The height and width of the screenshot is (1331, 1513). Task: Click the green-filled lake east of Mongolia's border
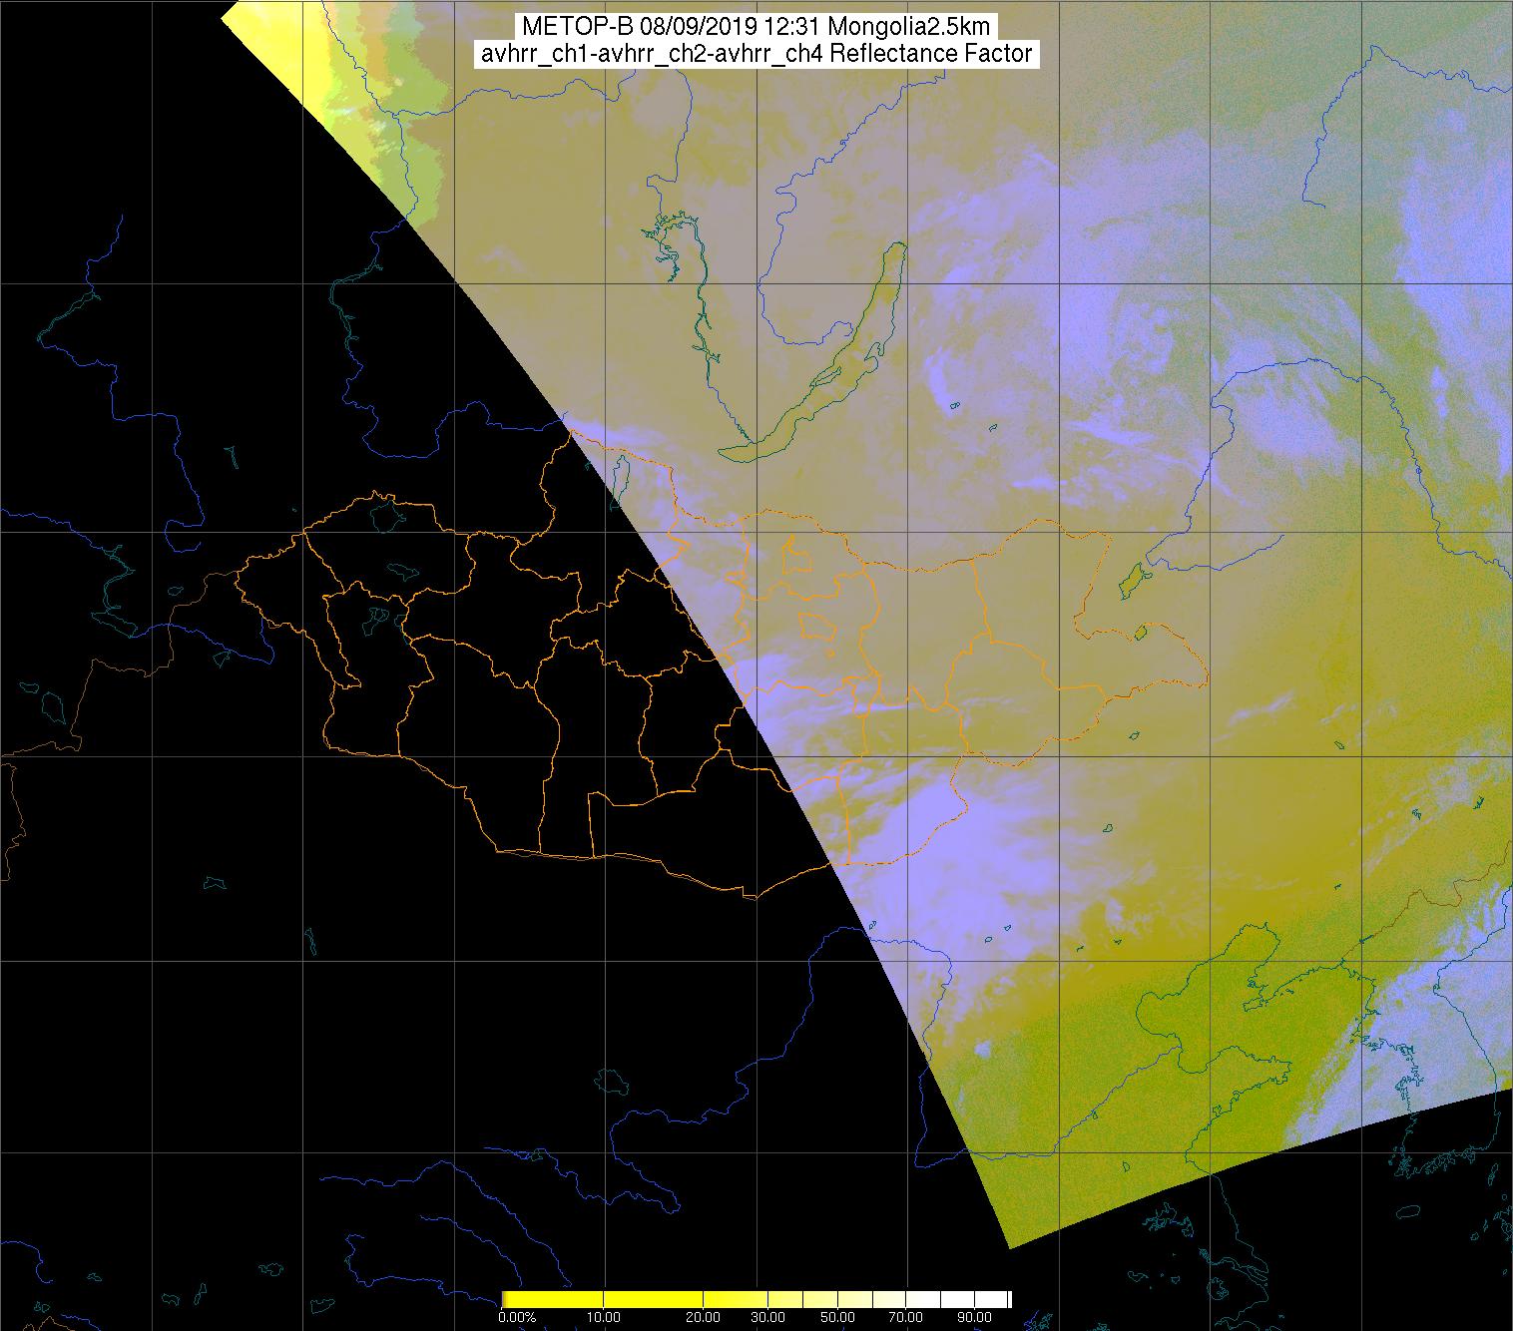pos(1131,579)
